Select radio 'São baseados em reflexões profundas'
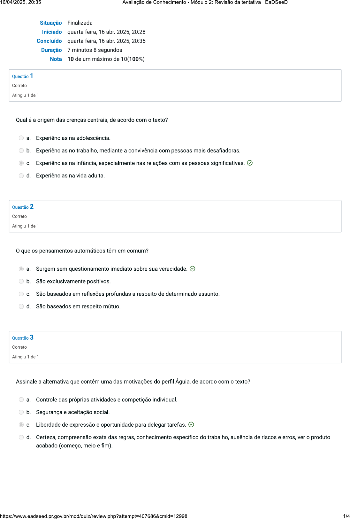The height and width of the screenshot is (519, 350). (x=21, y=294)
